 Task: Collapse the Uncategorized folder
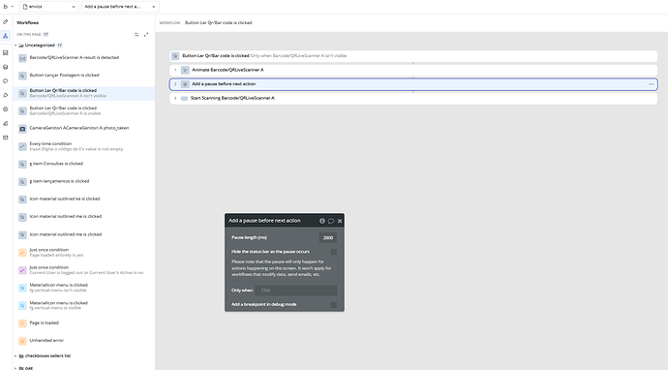click(x=15, y=46)
